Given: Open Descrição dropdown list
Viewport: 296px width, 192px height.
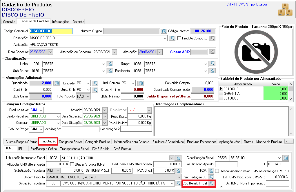Looking at the screenshot, I should click(x=165, y=38).
